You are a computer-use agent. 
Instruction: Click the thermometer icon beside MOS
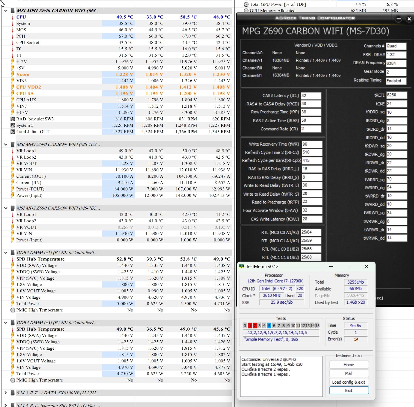coord(13,30)
